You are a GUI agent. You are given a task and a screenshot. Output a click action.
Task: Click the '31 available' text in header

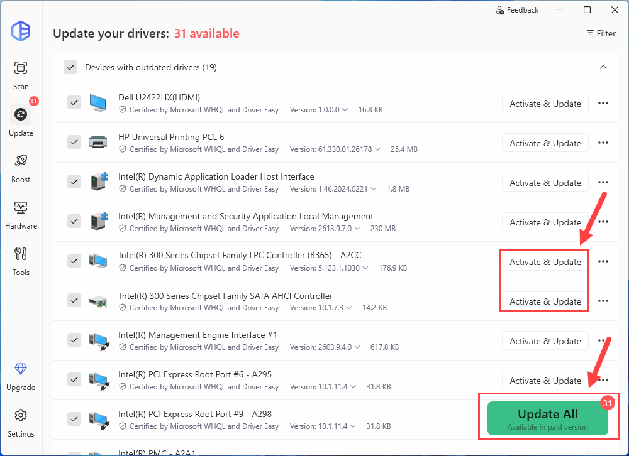pyautogui.click(x=206, y=34)
